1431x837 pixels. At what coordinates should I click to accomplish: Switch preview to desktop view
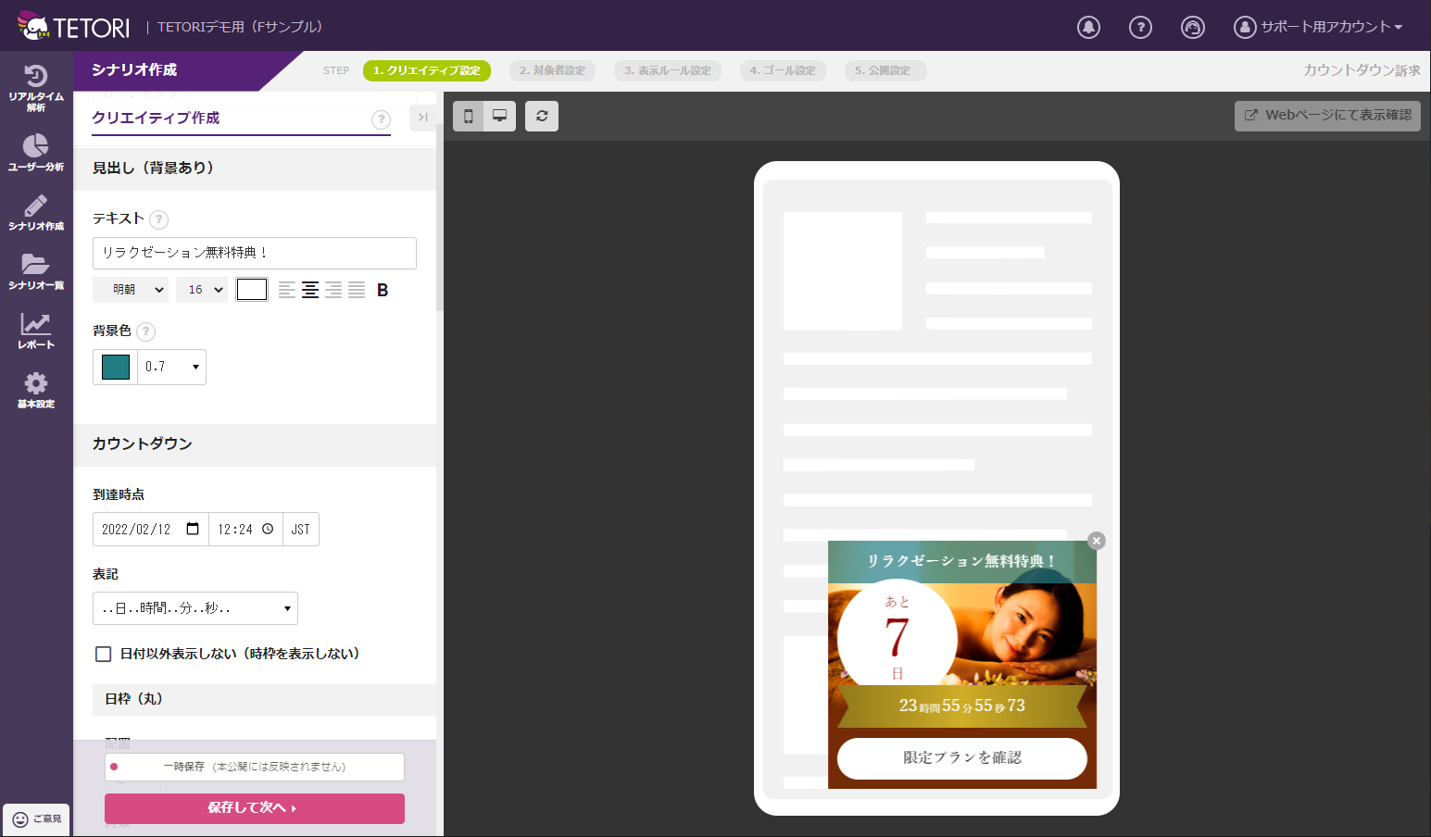tap(499, 116)
